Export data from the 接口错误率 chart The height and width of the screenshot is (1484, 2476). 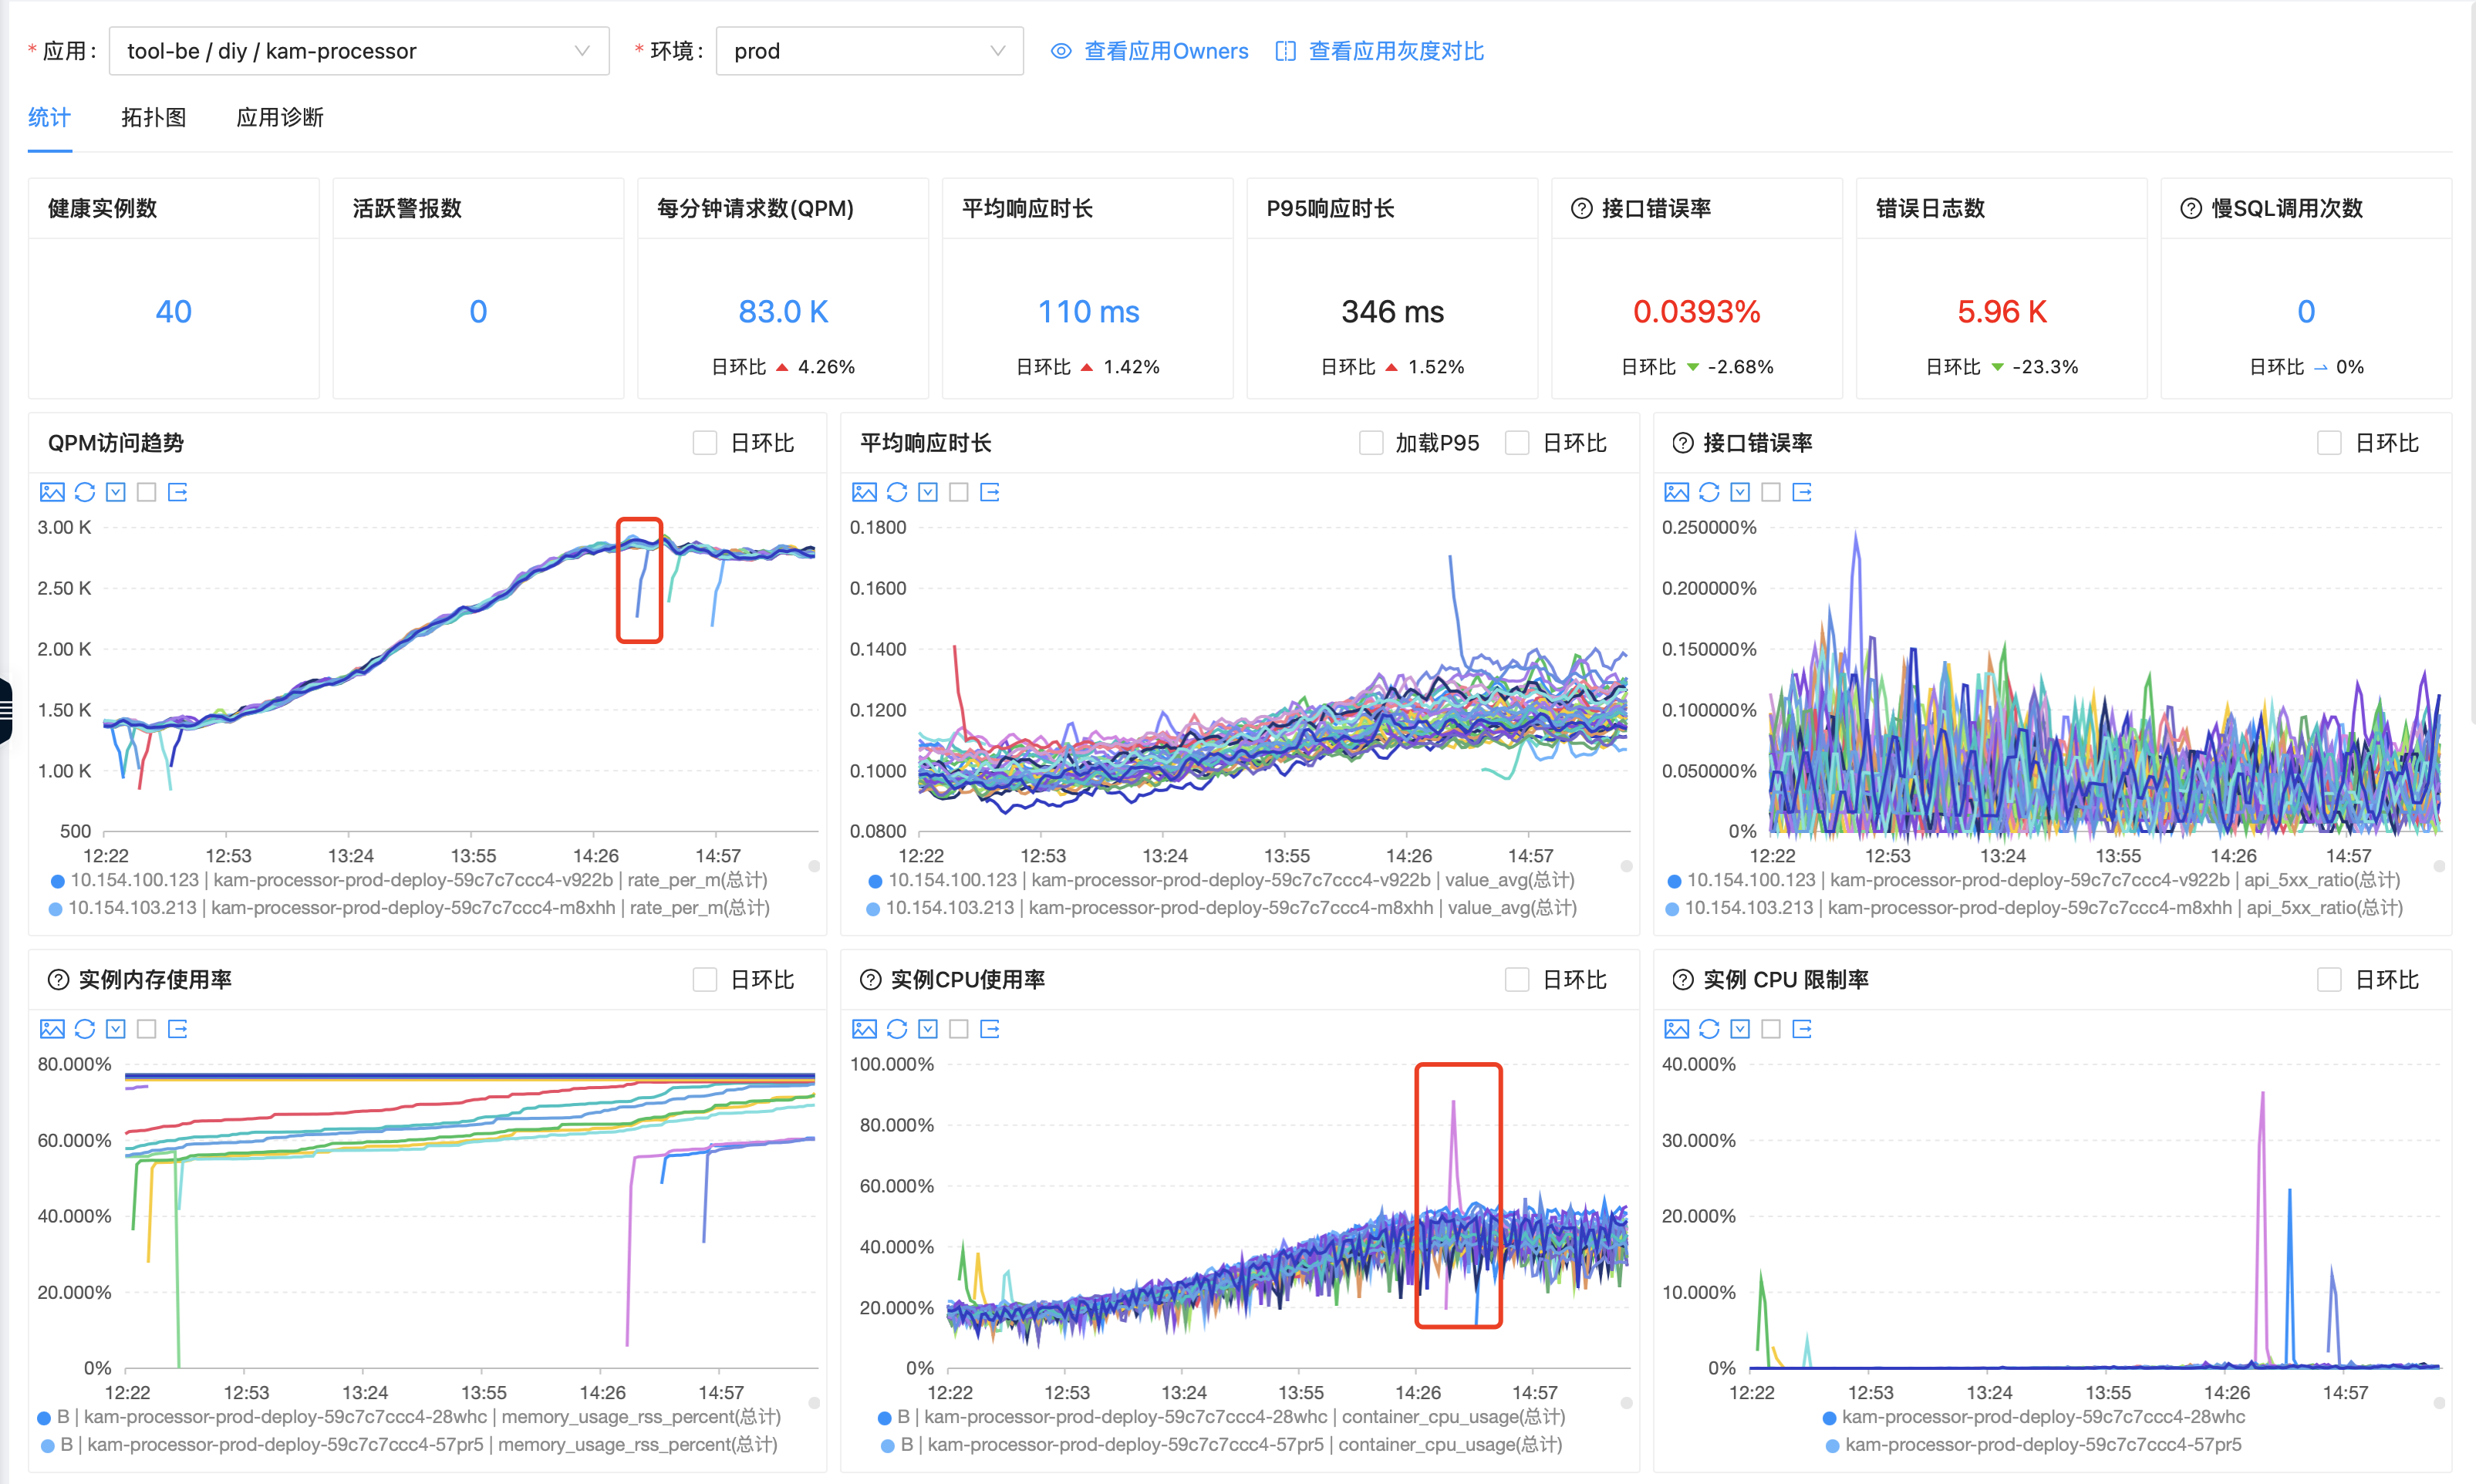[1802, 492]
